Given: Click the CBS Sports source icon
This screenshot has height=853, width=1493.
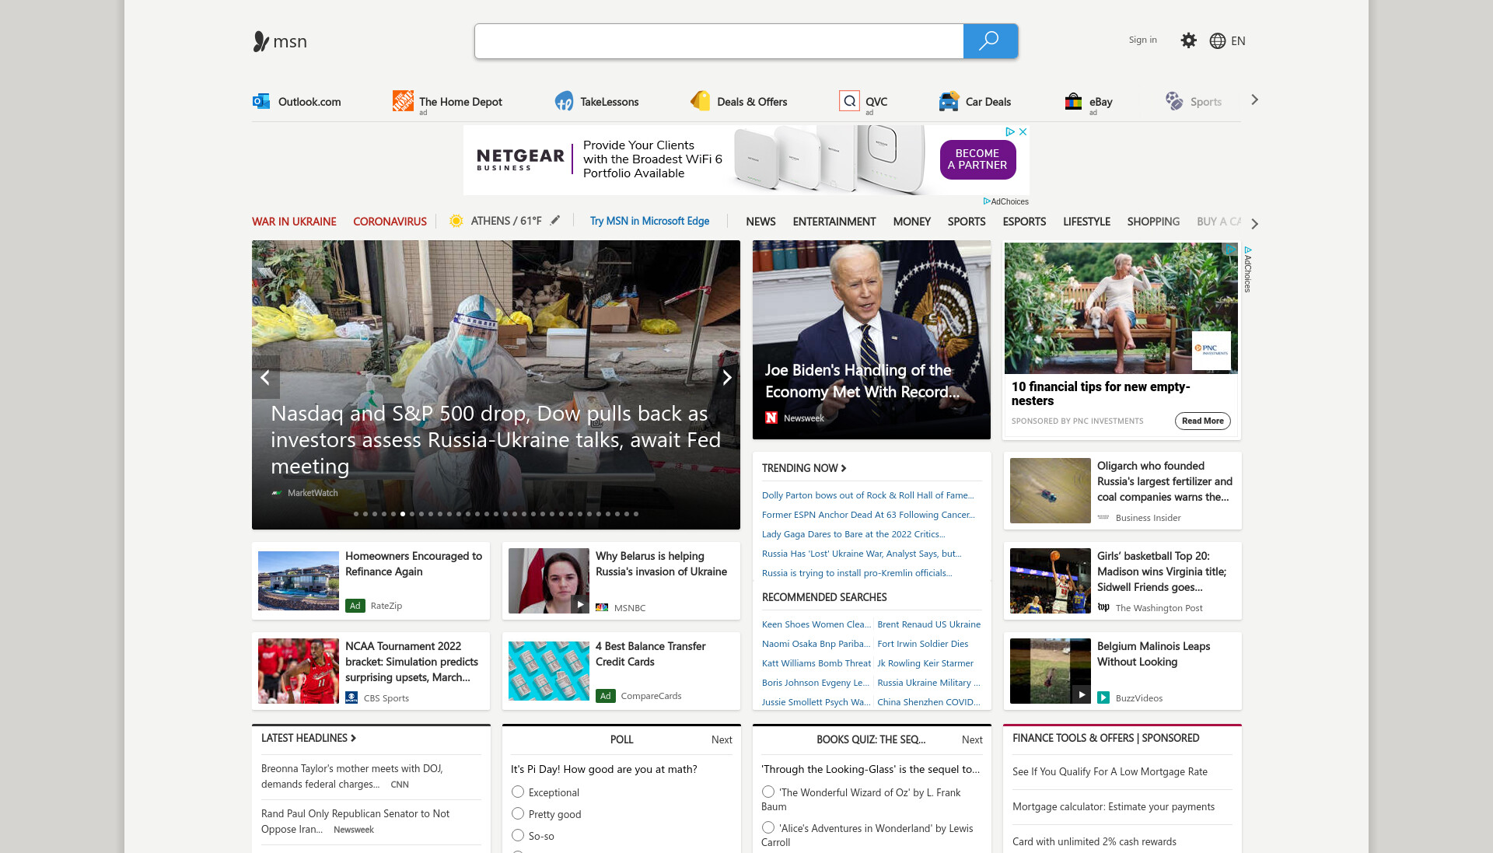Looking at the screenshot, I should [x=351, y=697].
